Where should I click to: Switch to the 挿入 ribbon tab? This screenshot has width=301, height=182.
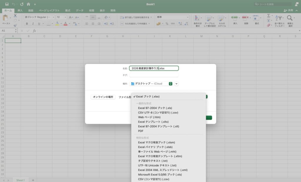pos(20,11)
